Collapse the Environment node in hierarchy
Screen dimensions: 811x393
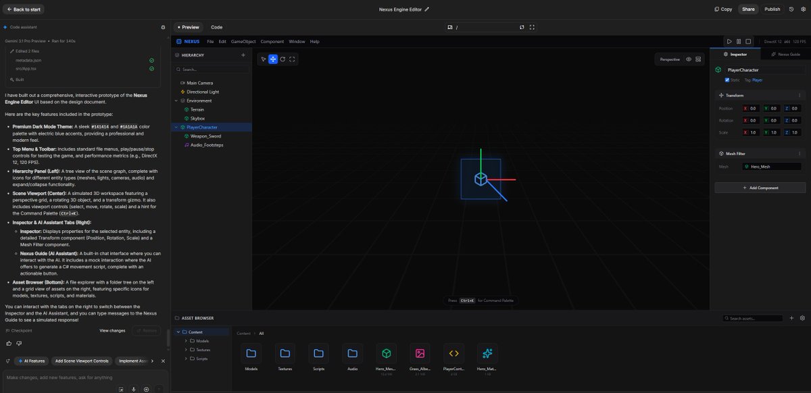click(176, 101)
